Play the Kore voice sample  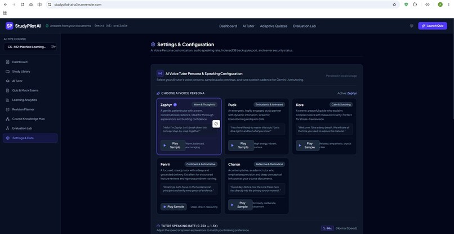click(308, 145)
